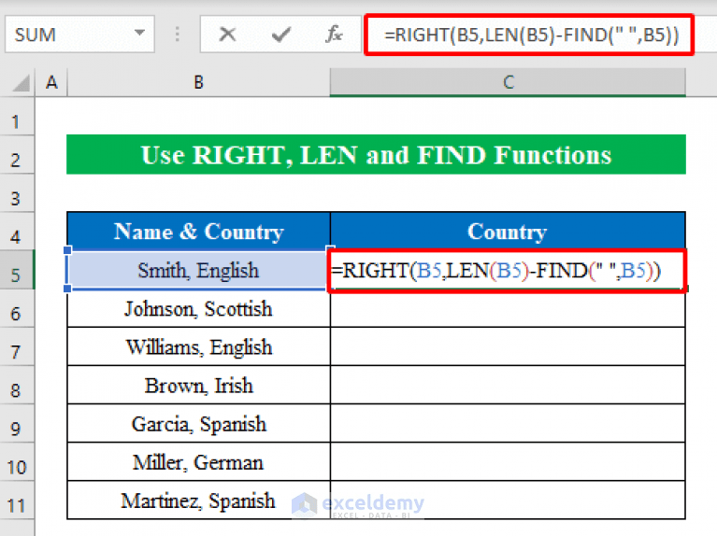The height and width of the screenshot is (536, 717).
Task: Click the Select All corner triangle
Action: click(21, 83)
